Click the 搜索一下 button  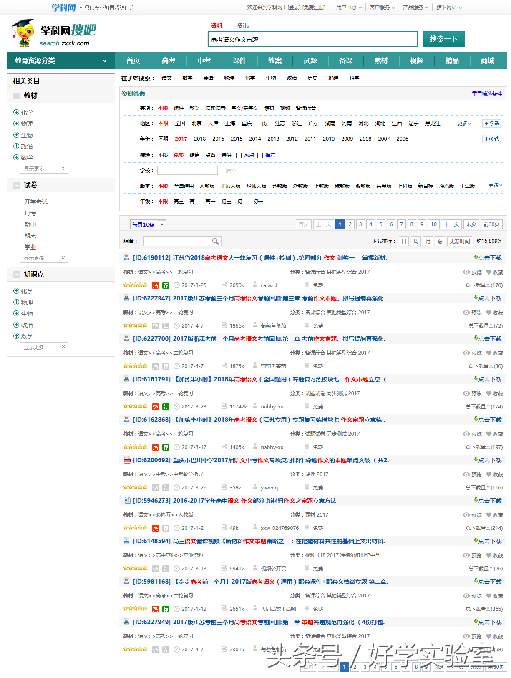point(444,39)
